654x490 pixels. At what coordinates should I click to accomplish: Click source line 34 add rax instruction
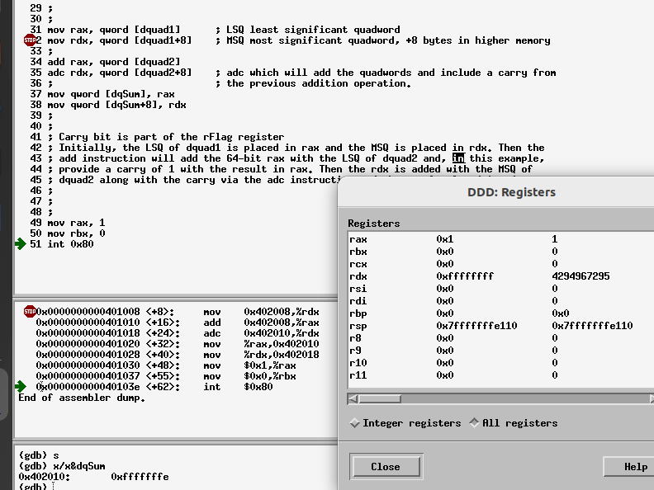pos(114,62)
